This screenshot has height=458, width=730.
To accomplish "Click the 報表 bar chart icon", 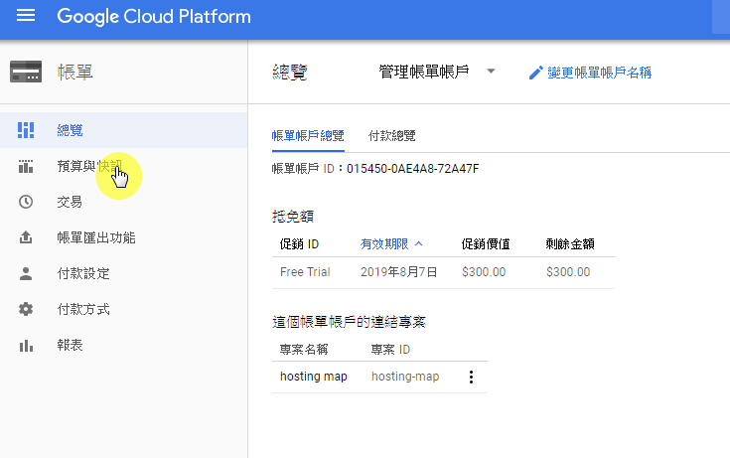I will [26, 346].
